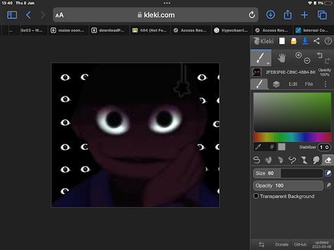Reload the page
Image resolution: width=334 pixels, height=250 pixels.
tap(252, 15)
